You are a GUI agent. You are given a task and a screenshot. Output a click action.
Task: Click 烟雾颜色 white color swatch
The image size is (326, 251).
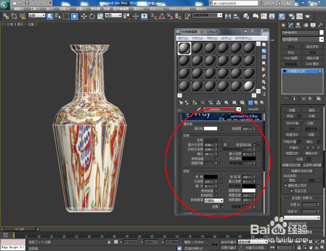click(249, 190)
